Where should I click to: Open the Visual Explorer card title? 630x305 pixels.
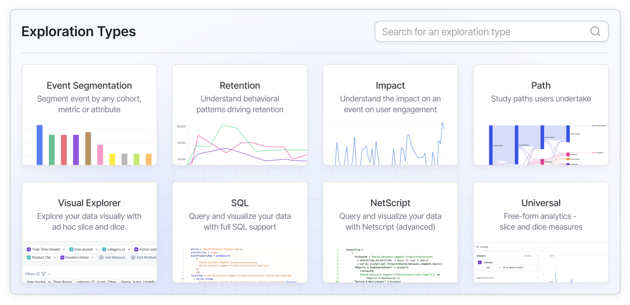[x=89, y=203]
